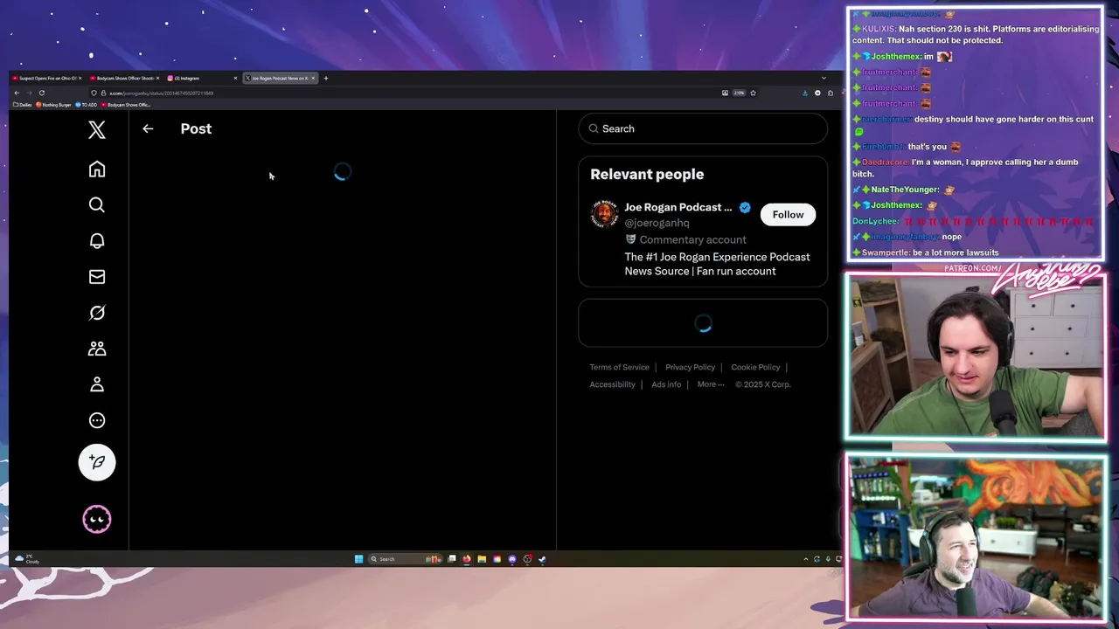Click into the X Search field

(x=703, y=128)
